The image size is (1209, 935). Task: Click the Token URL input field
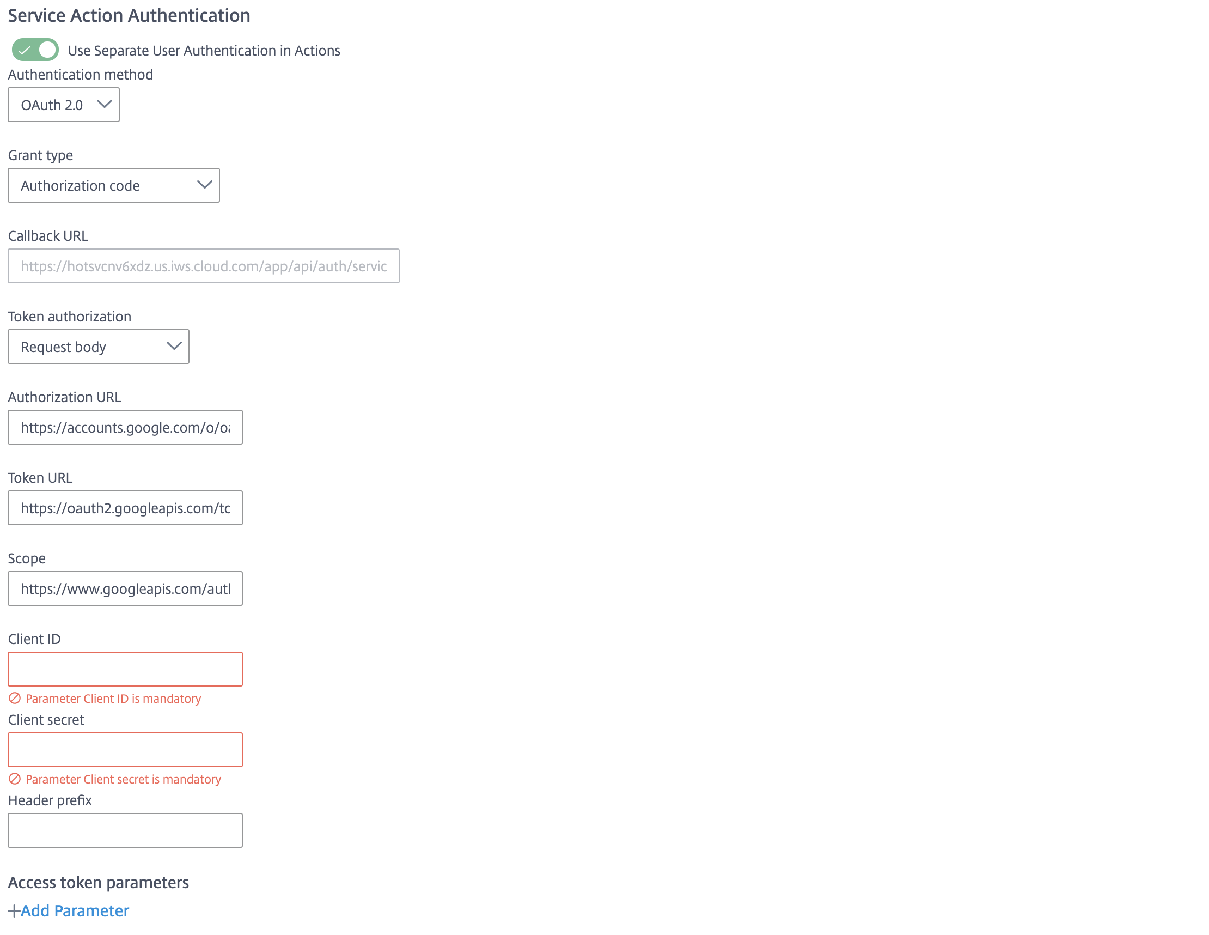pos(126,508)
